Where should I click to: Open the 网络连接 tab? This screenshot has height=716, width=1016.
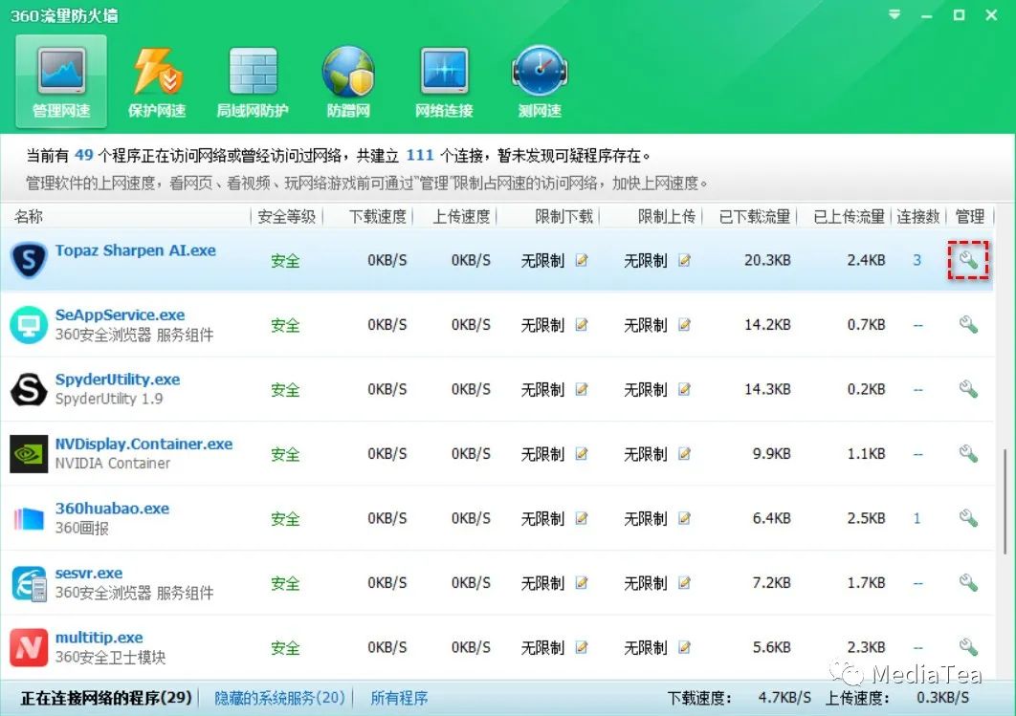click(444, 81)
